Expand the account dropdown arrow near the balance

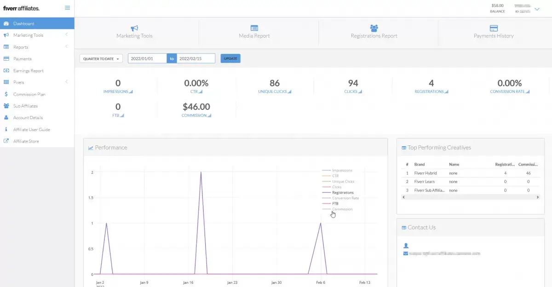coord(536,9)
